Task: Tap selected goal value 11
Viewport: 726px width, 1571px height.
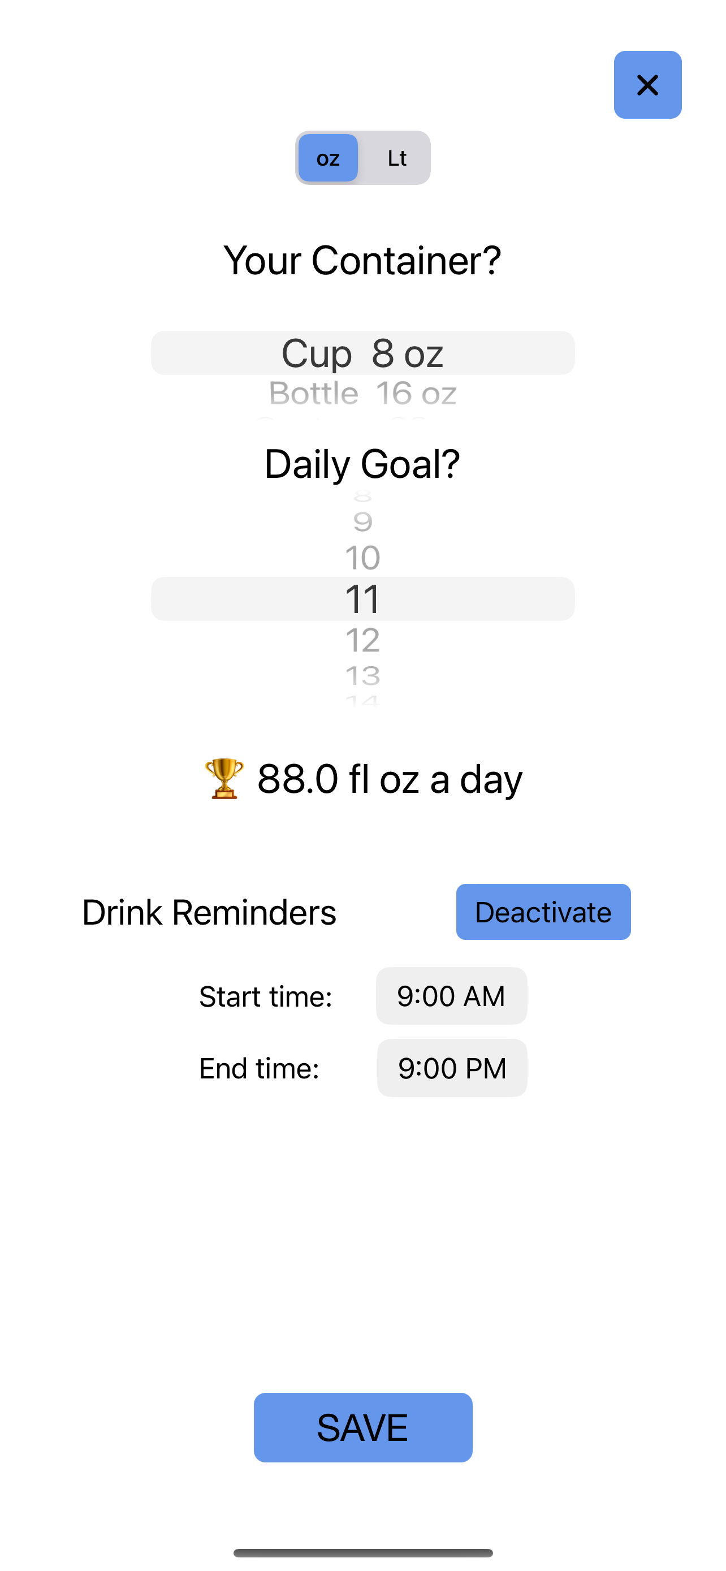Action: pos(362,599)
